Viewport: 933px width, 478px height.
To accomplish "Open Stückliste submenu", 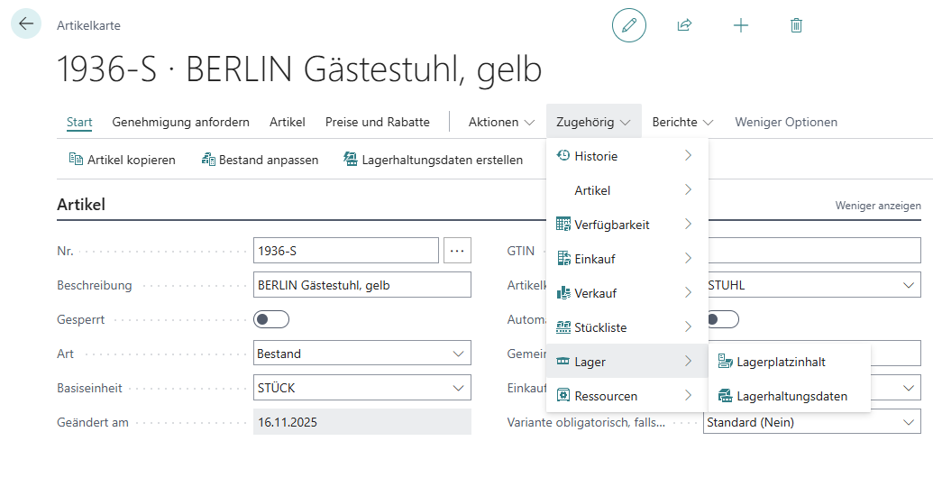I will [x=627, y=327].
